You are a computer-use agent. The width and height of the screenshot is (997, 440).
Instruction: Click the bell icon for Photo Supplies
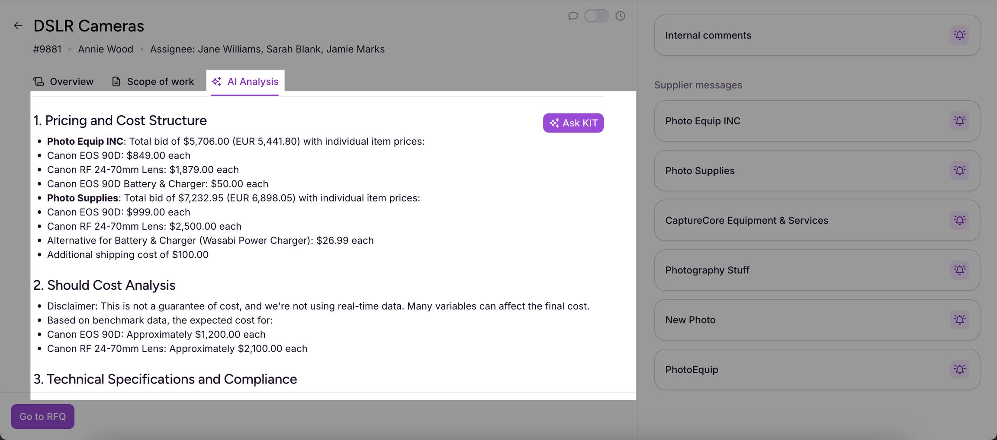pos(959,171)
